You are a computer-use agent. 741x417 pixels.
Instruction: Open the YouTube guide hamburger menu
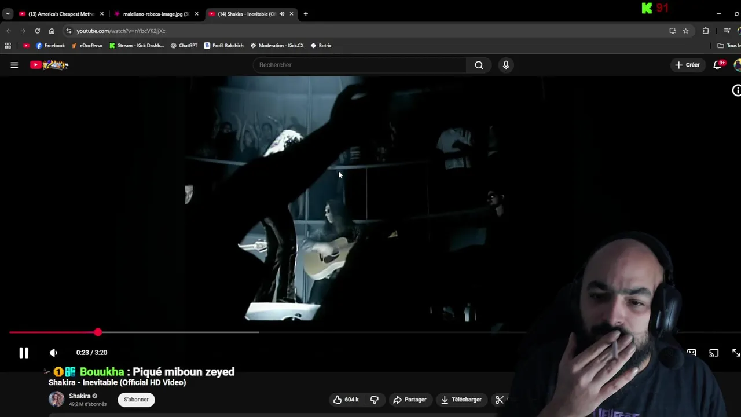(14, 65)
